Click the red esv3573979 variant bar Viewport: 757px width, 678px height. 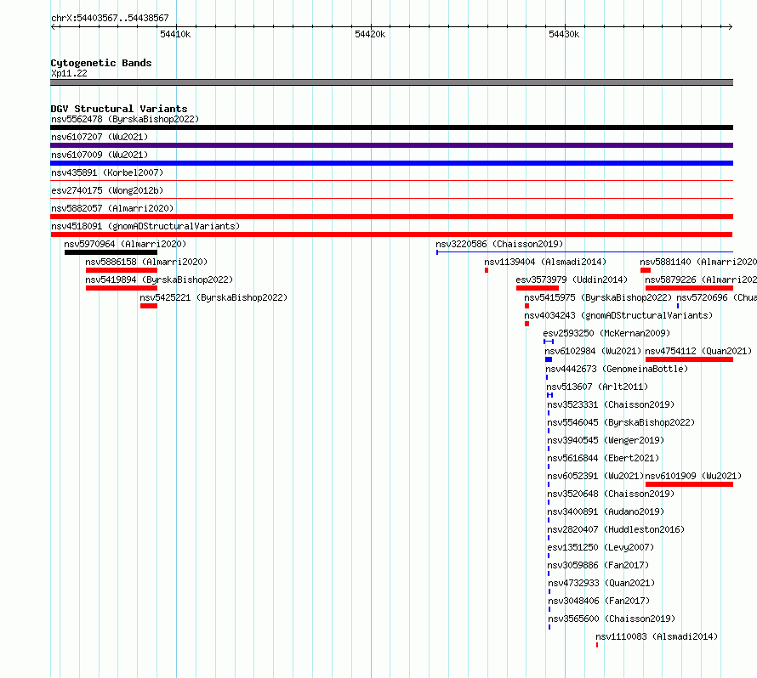pyautogui.click(x=538, y=288)
